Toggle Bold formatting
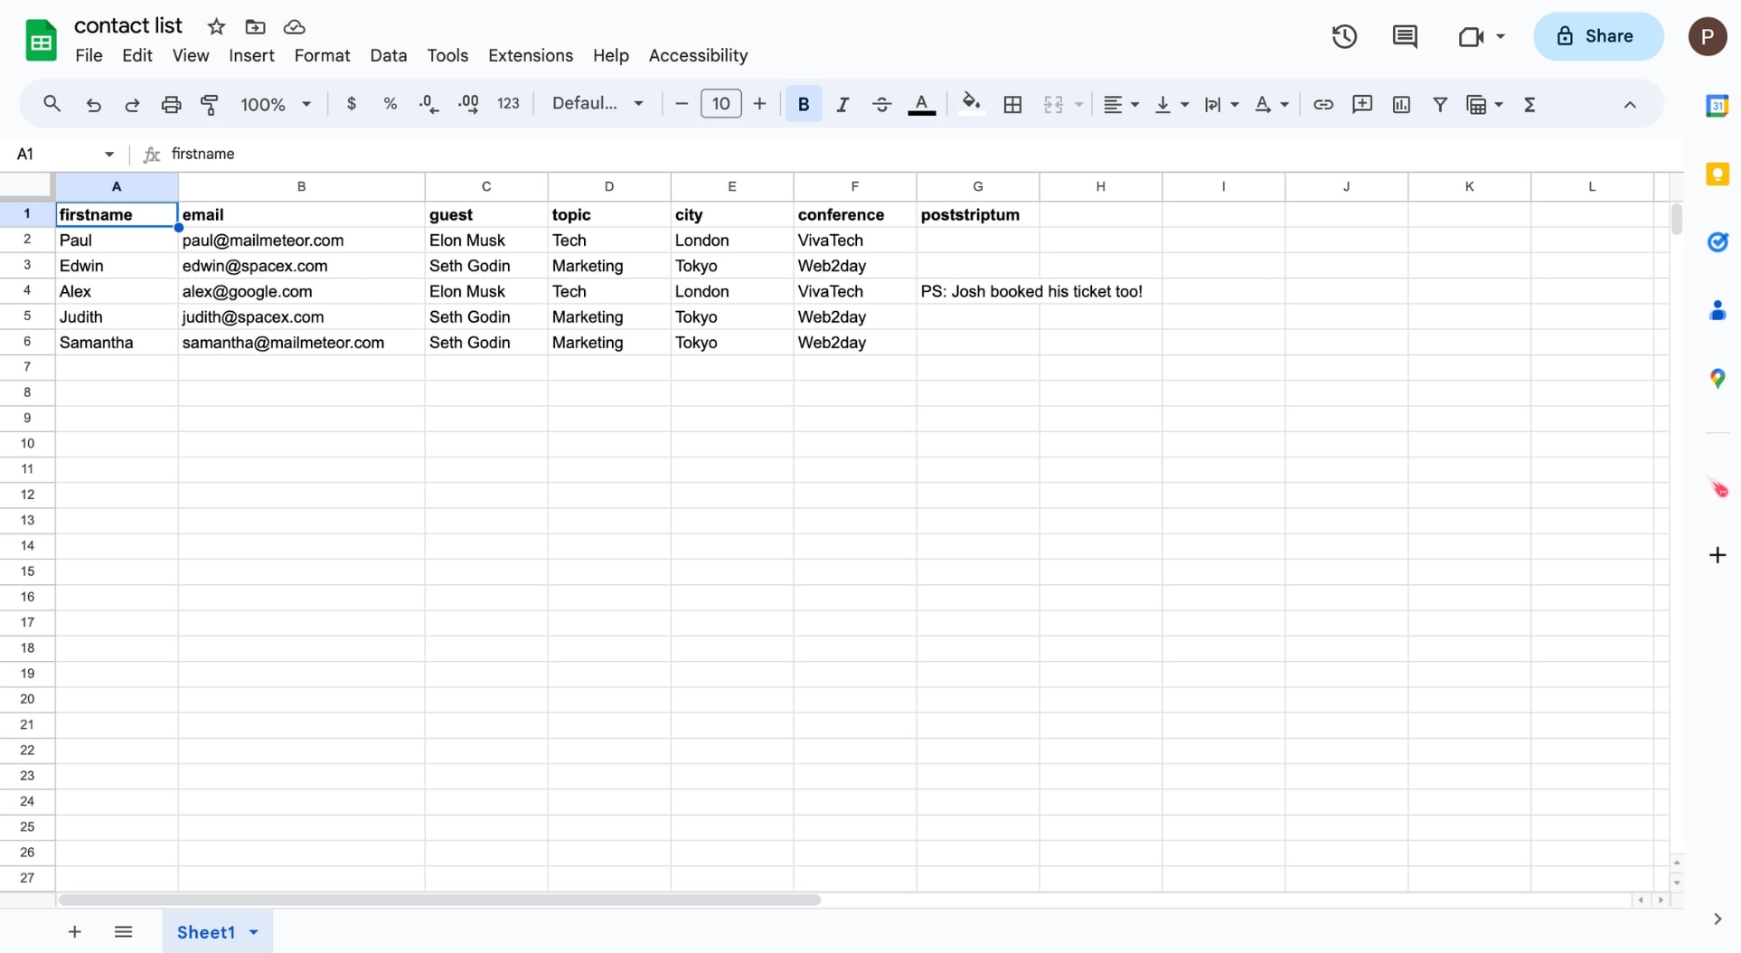The height and width of the screenshot is (953, 1741). point(804,104)
